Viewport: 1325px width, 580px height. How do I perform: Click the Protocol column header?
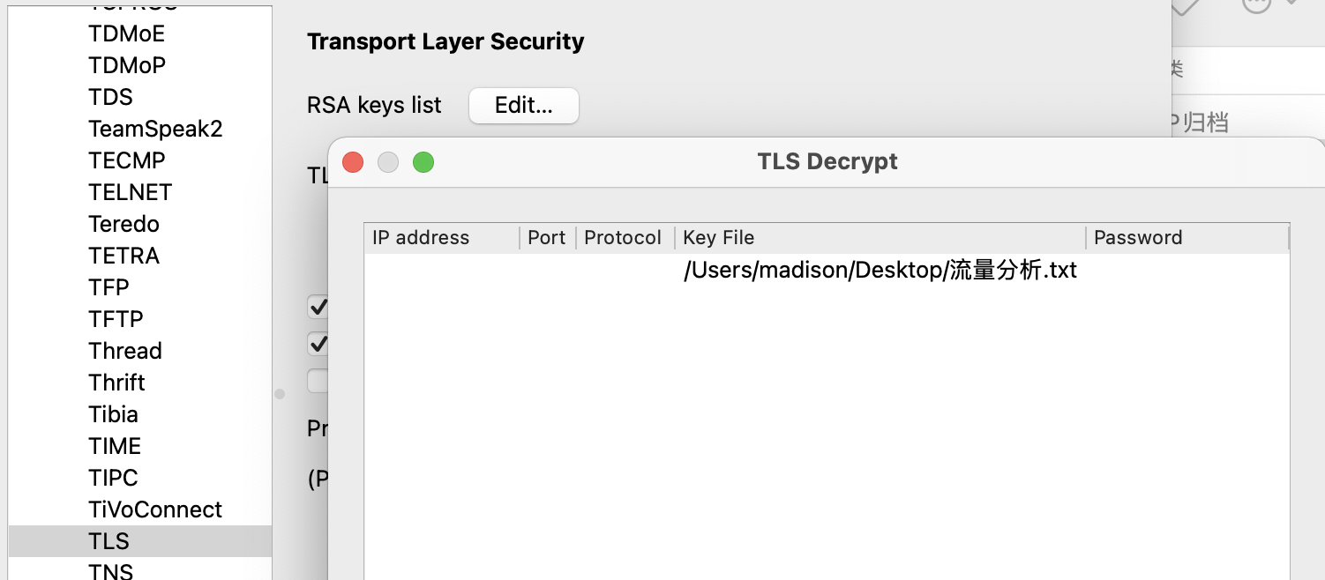[x=623, y=238]
